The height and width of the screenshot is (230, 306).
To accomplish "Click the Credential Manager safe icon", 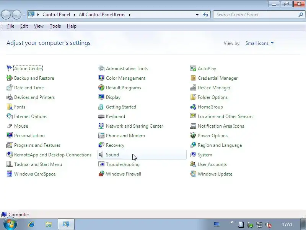I will (193, 78).
